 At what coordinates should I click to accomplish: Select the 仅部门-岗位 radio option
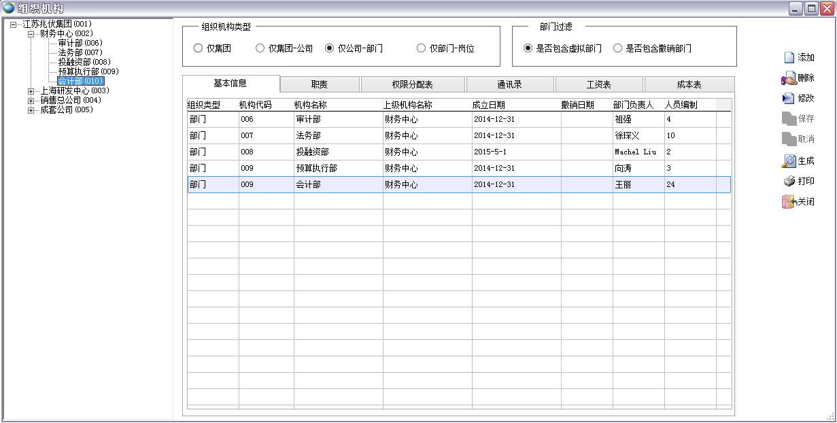422,48
